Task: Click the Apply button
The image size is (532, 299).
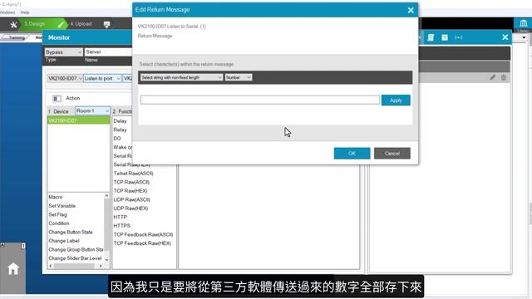Action: coord(396,100)
